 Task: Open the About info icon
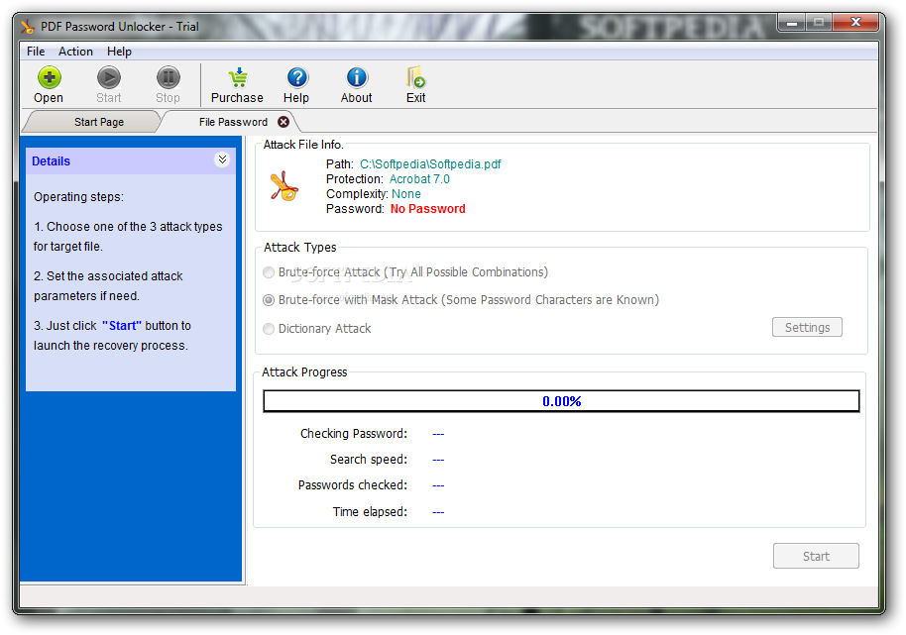(x=357, y=77)
